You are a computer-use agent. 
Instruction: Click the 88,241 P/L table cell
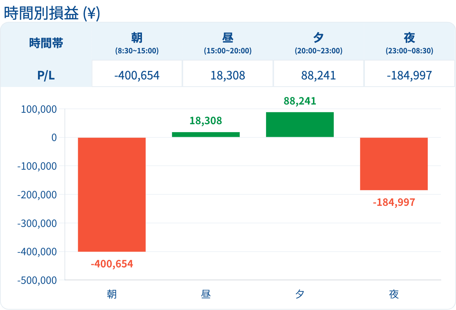pos(319,73)
